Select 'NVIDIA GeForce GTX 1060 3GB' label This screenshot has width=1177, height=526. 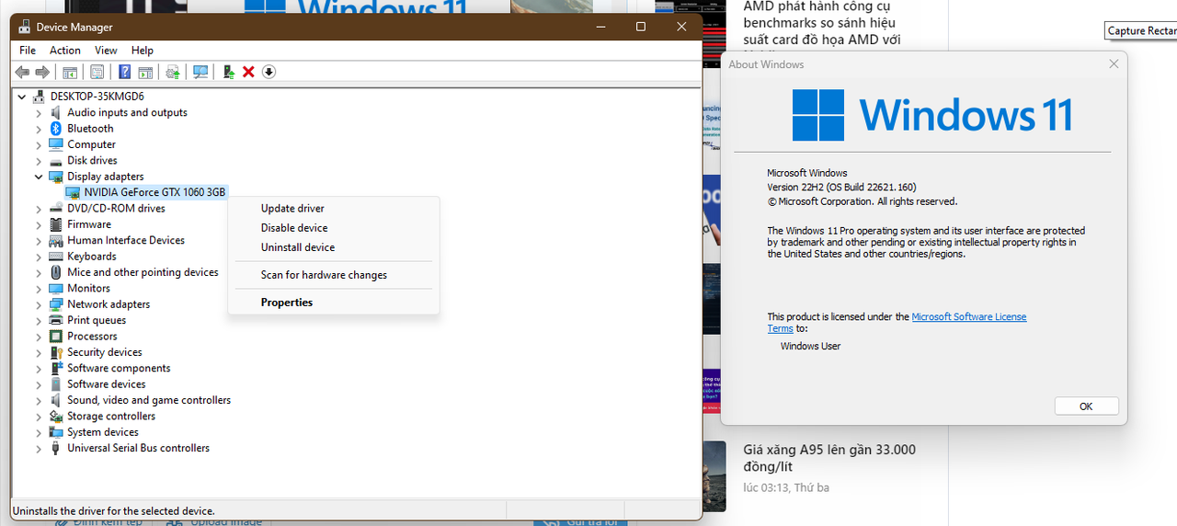154,192
